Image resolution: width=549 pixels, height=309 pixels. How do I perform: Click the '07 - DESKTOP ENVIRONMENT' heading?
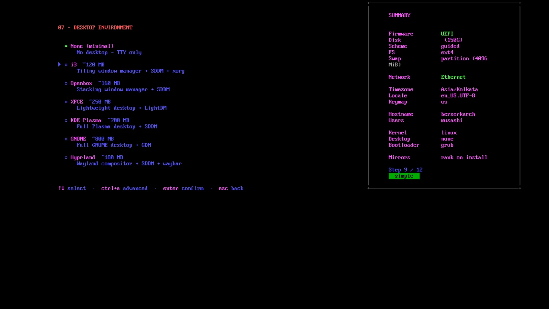pyautogui.click(x=95, y=28)
